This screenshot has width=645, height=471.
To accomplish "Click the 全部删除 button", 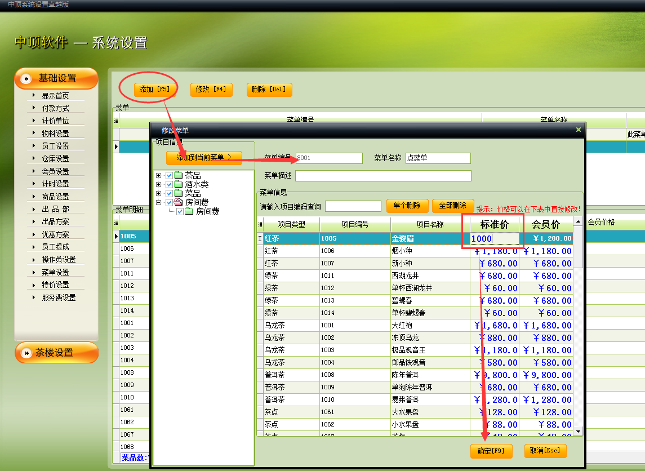I will point(452,206).
